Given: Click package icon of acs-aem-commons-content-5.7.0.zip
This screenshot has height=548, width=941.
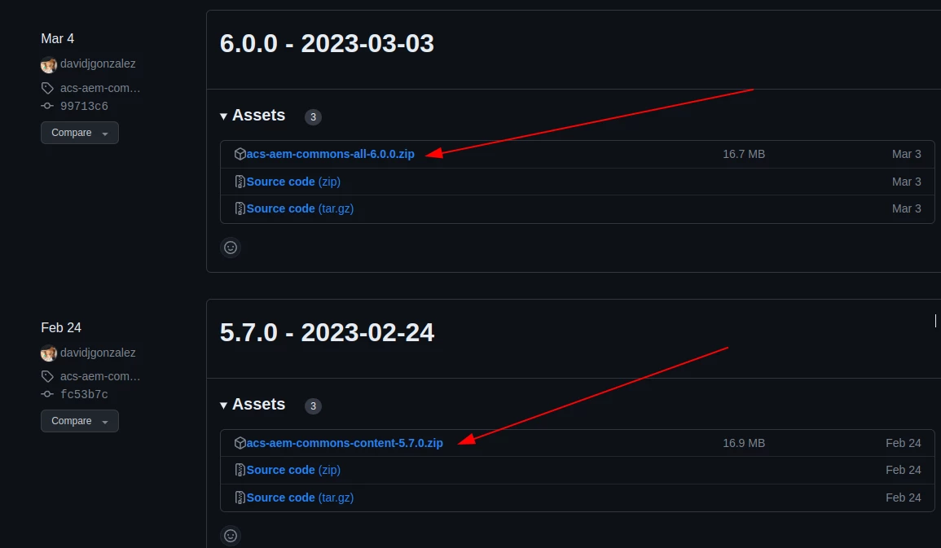Looking at the screenshot, I should [240, 443].
